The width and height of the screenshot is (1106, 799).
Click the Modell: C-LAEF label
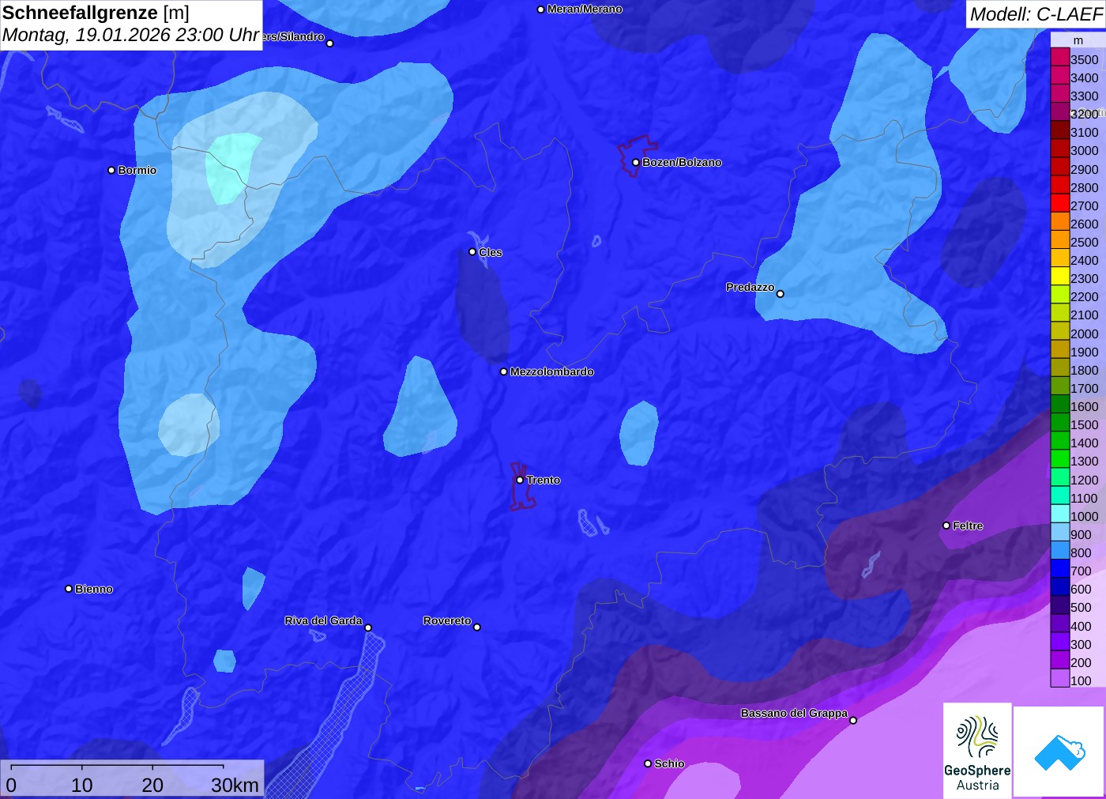pos(1036,14)
